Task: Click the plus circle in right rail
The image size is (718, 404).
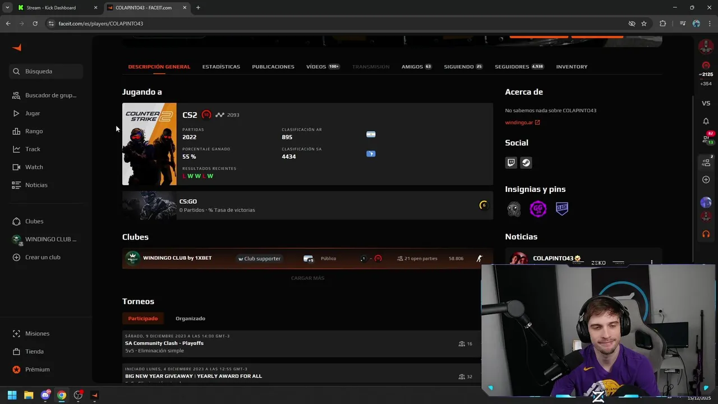Action: tap(706, 180)
